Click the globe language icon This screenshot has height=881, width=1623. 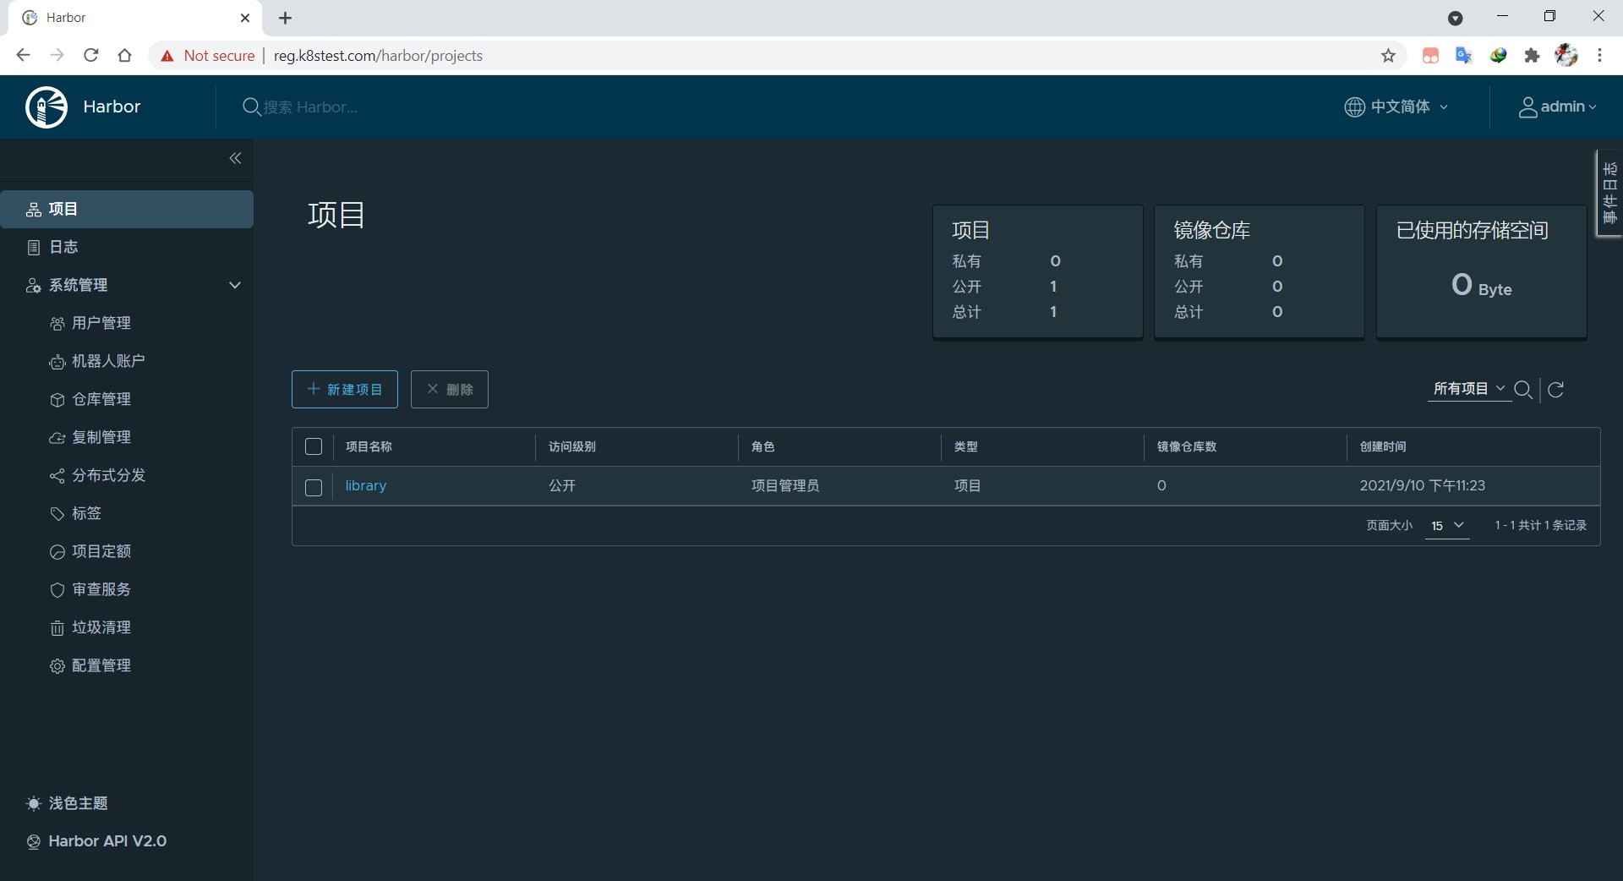(1354, 107)
